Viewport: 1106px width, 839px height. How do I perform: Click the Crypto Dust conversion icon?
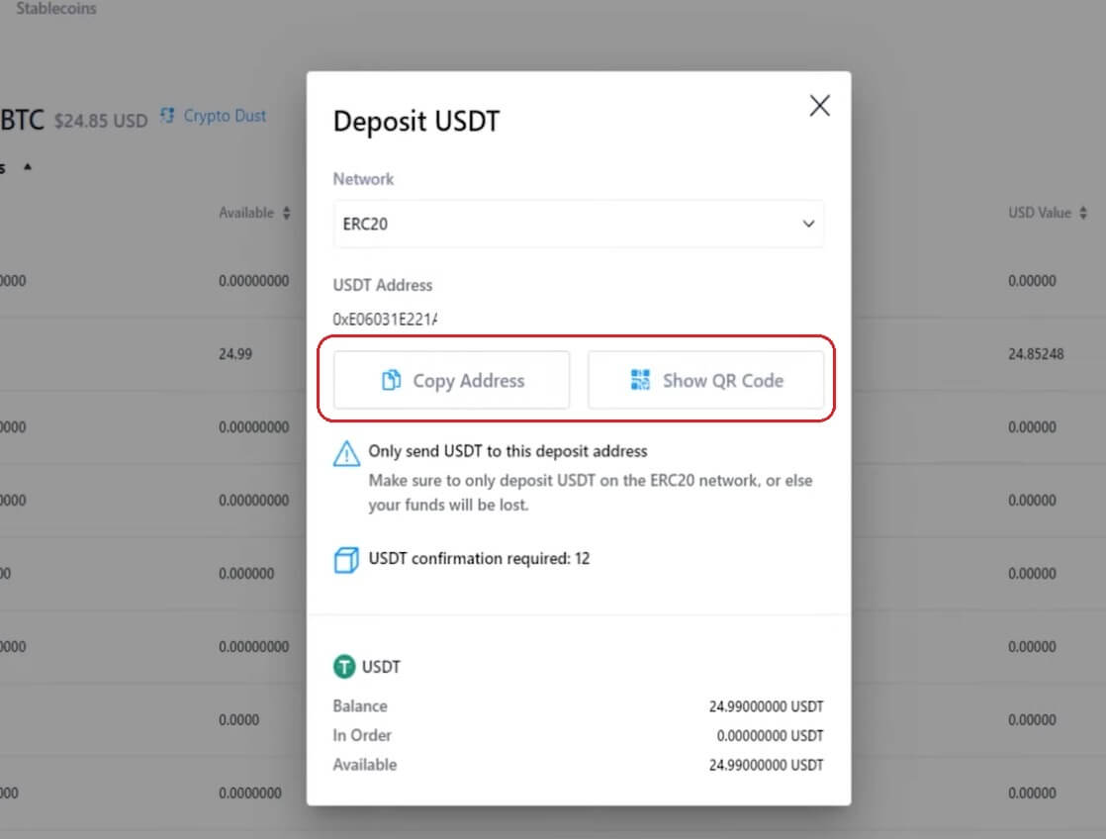[167, 115]
